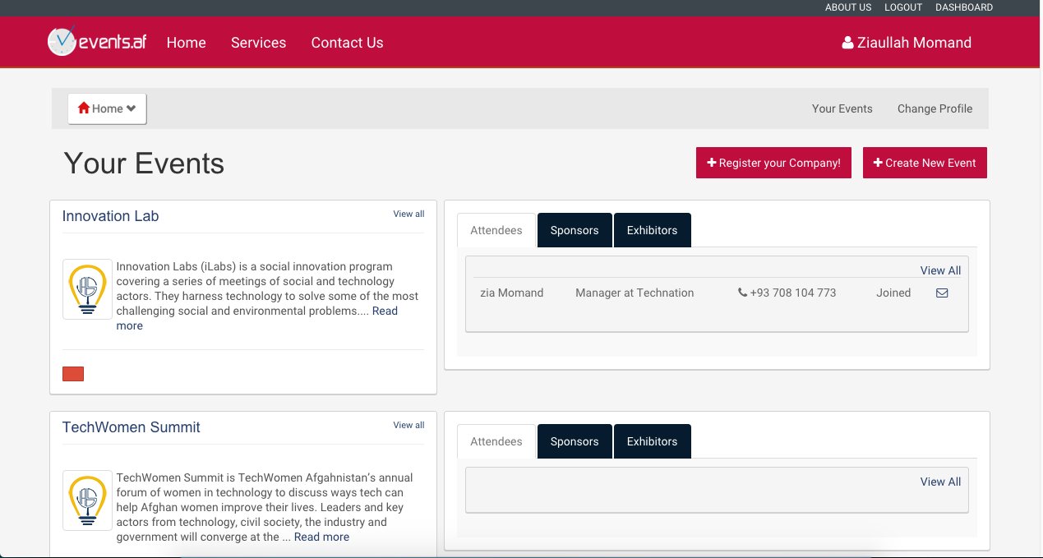The height and width of the screenshot is (558, 1043).
Task: Select Attendees tab for TechWomen Summit
Action: coord(496,441)
